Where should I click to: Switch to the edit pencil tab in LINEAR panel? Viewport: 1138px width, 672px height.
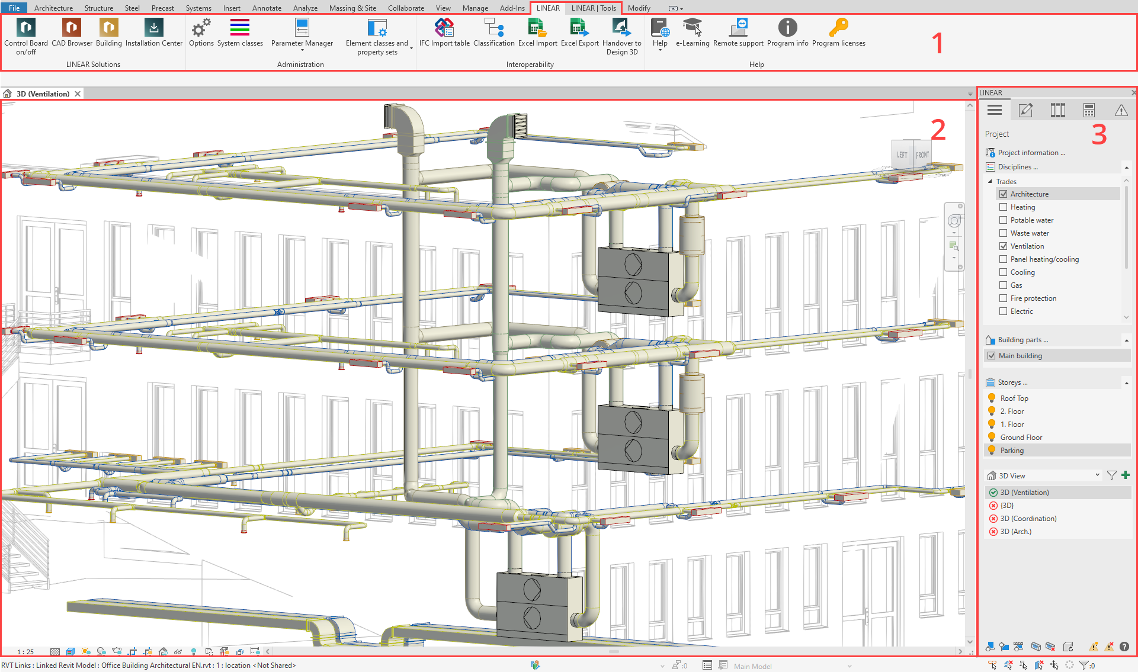pos(1025,110)
